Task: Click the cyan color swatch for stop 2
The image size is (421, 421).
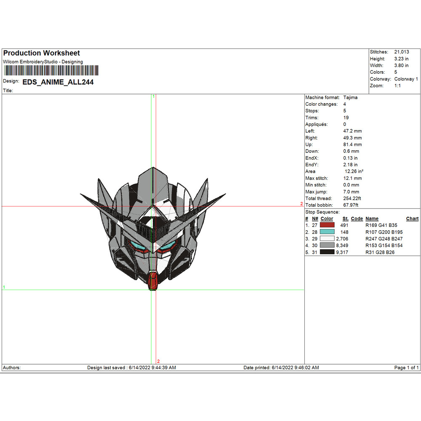Action: pyautogui.click(x=327, y=232)
